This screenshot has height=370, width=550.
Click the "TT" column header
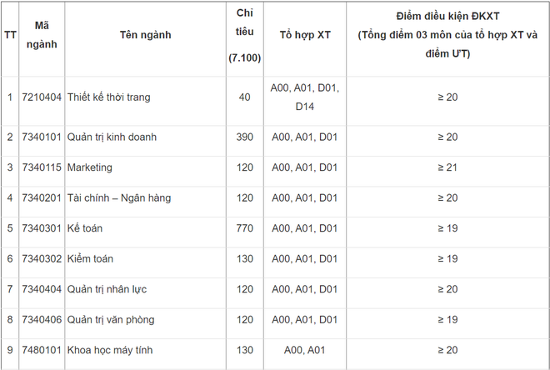(10, 35)
